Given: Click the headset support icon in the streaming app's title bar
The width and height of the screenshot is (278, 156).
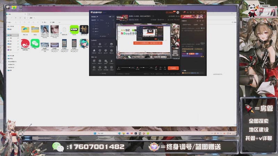Looking at the screenshot, I should [x=187, y=12].
